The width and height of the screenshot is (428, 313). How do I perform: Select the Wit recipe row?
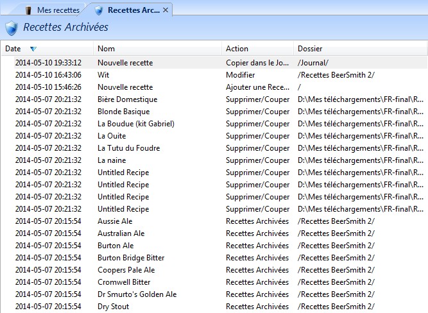click(104, 75)
